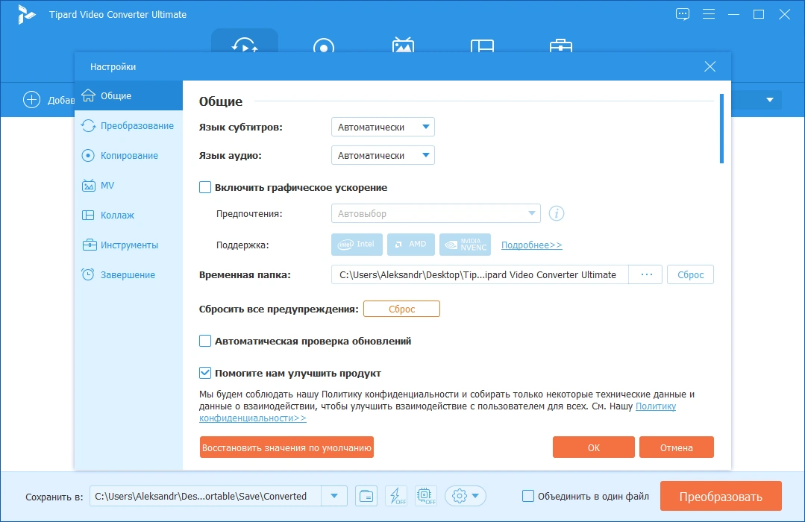Toggle the lightning high-speed conversion icon
The image size is (805, 522).
396,496
